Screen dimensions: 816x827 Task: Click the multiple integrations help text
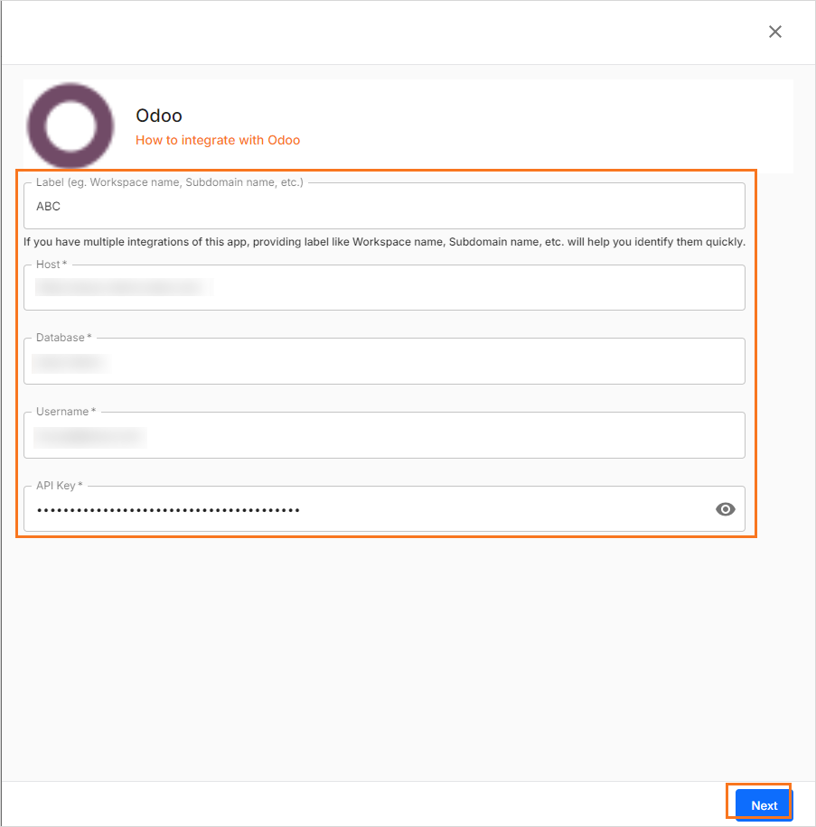[384, 242]
